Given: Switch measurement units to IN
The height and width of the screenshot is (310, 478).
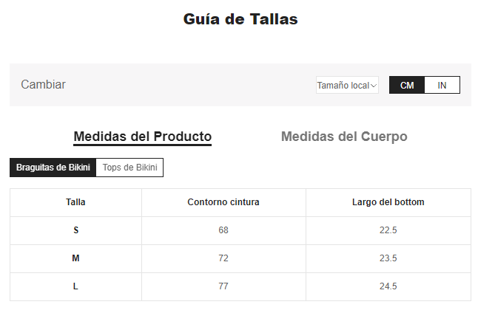Looking at the screenshot, I should 442,86.
